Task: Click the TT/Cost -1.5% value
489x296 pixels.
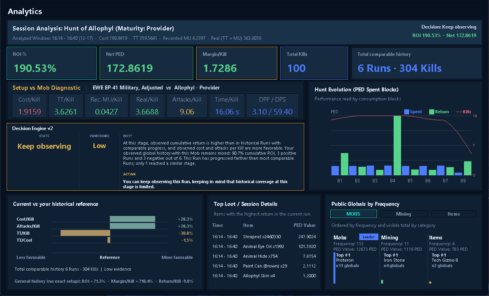Action: coord(187,240)
